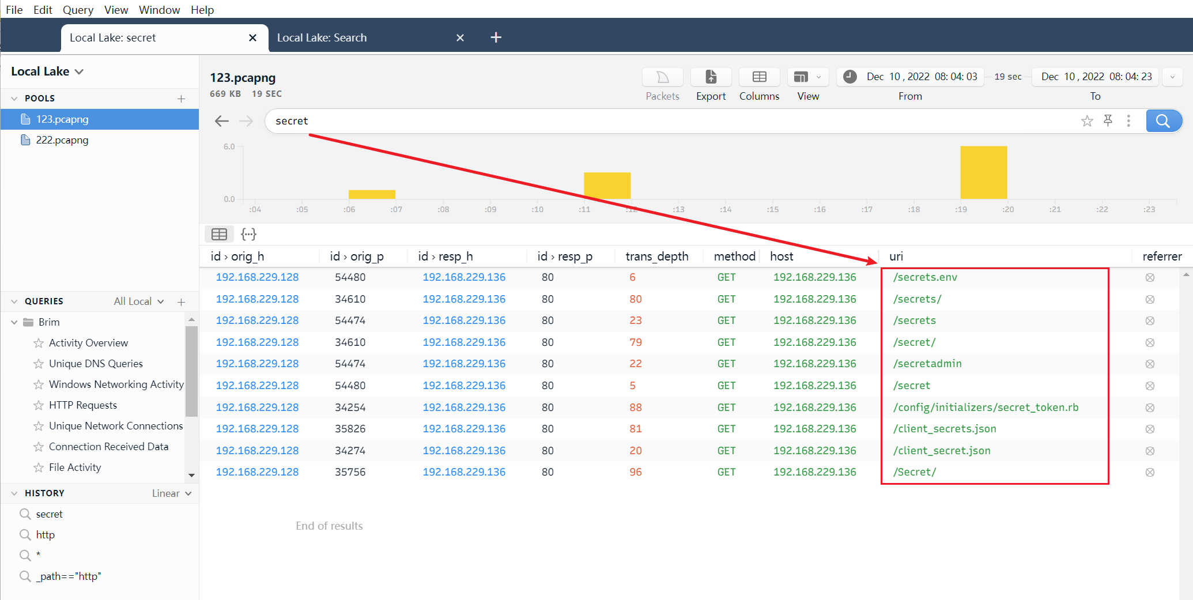Open the Columns chooser icon
This screenshot has height=600, width=1193.
point(759,77)
